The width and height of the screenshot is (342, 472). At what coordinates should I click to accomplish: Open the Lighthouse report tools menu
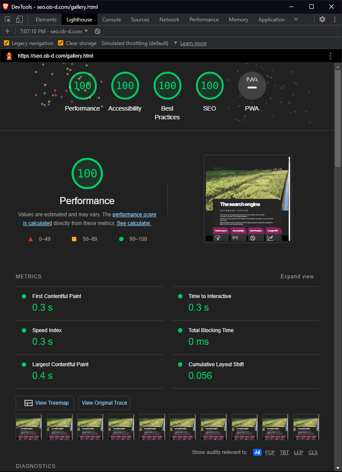click(x=331, y=56)
